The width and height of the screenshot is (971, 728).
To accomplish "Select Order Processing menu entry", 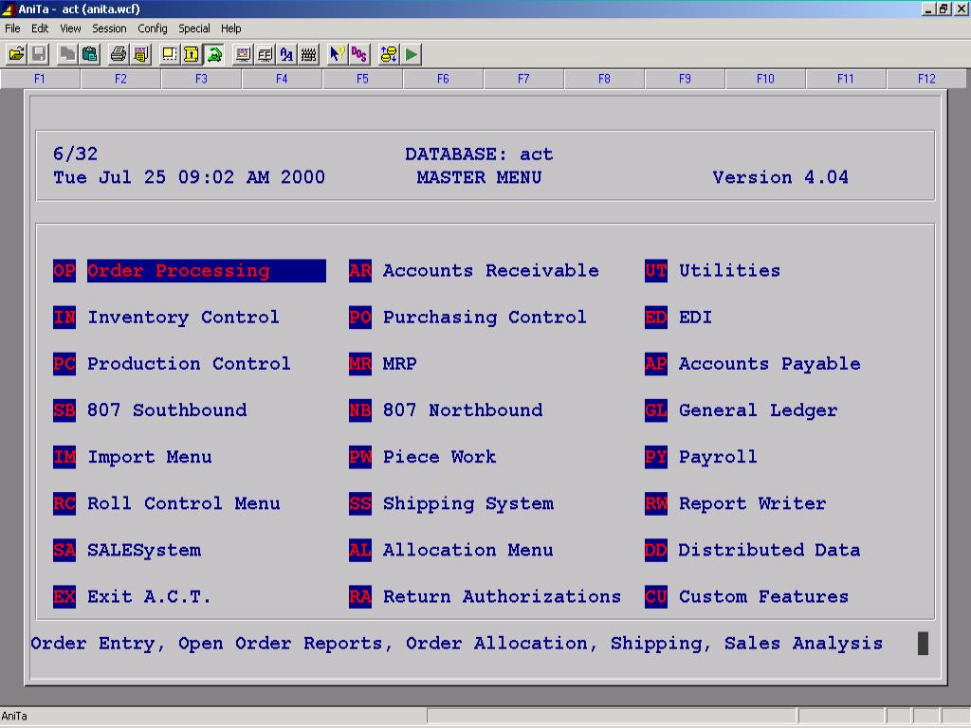I will coord(190,270).
